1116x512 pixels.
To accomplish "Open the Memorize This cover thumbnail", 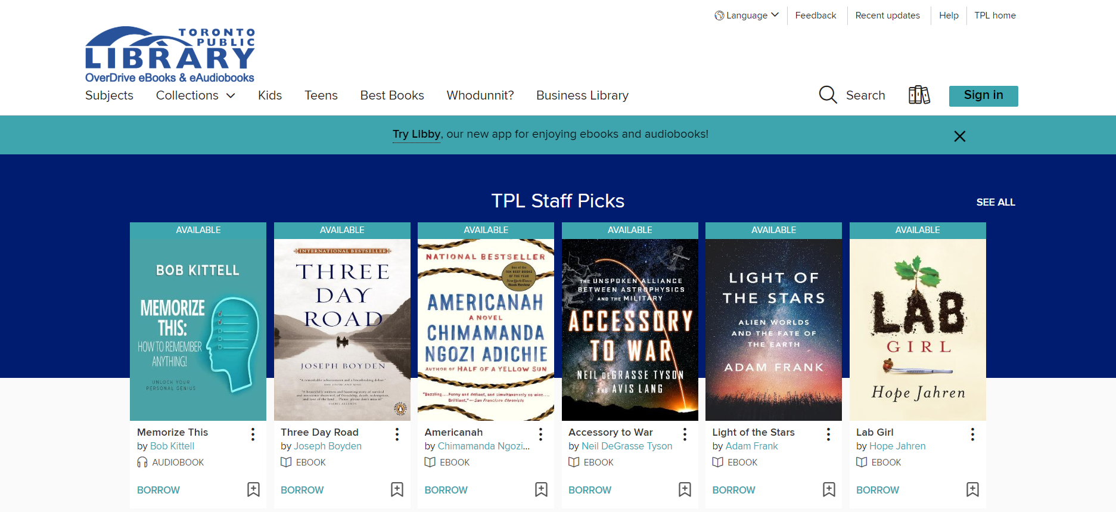I will point(198,330).
